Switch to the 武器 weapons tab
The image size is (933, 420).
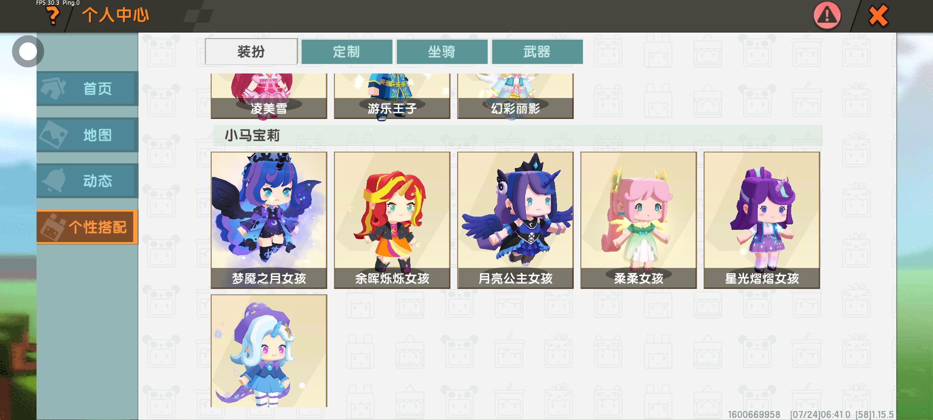[x=537, y=51]
